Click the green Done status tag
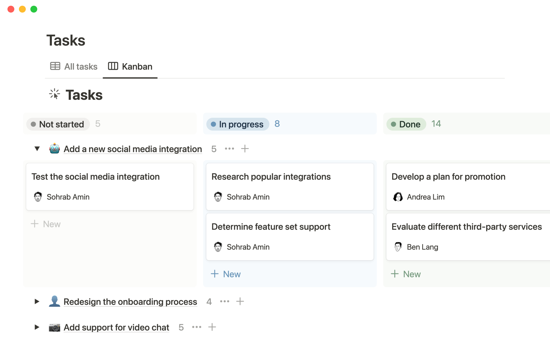The width and height of the screenshot is (550, 343). pos(406,124)
